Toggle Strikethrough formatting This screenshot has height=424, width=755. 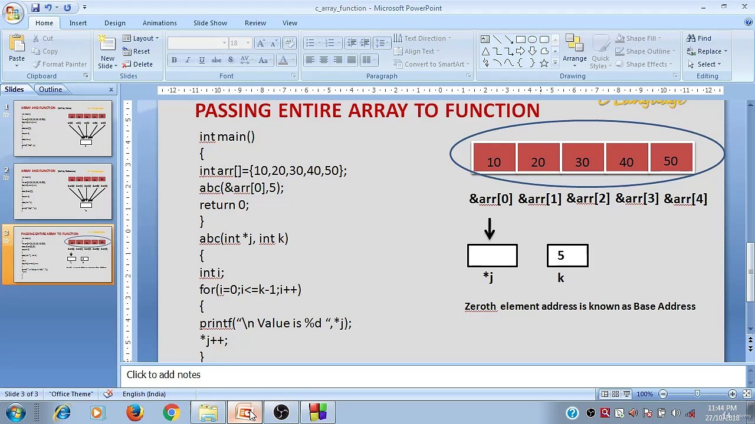click(x=216, y=60)
